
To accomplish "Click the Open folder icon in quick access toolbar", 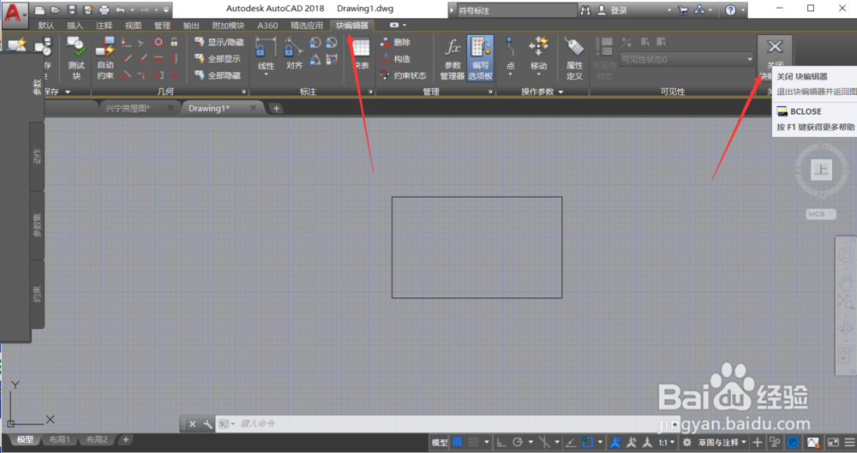I will [55, 9].
